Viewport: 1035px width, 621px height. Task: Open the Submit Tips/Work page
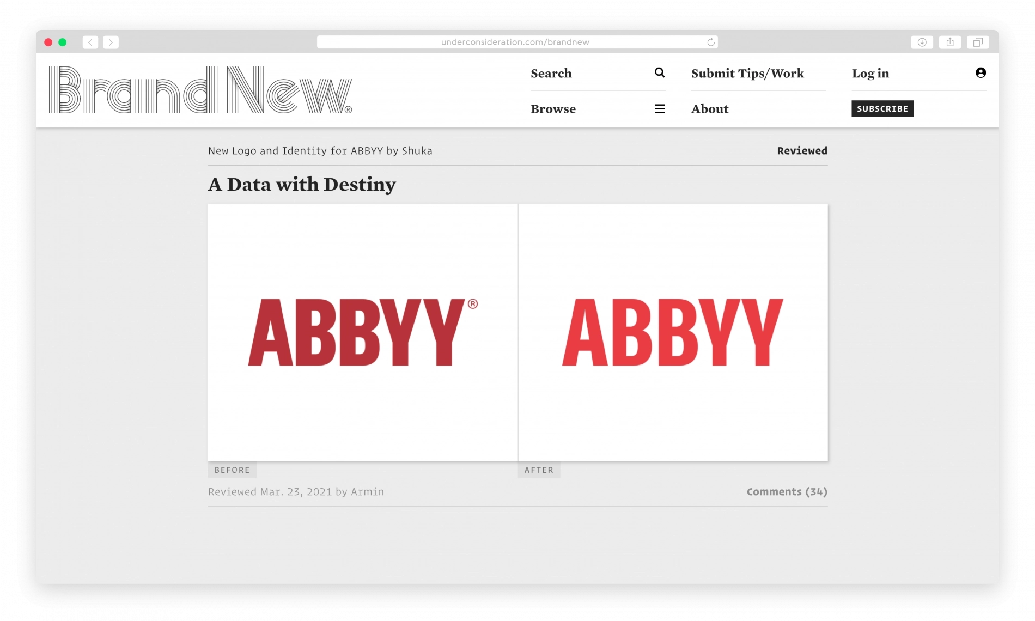coord(747,73)
